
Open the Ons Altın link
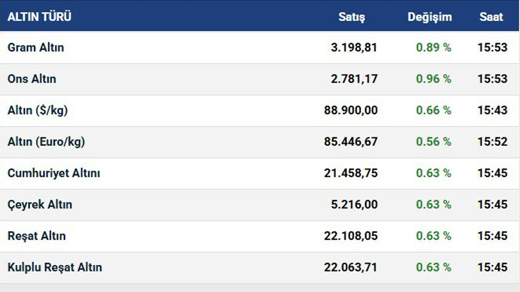pos(32,79)
